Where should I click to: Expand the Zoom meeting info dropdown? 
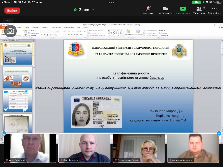(x=84, y=10)
